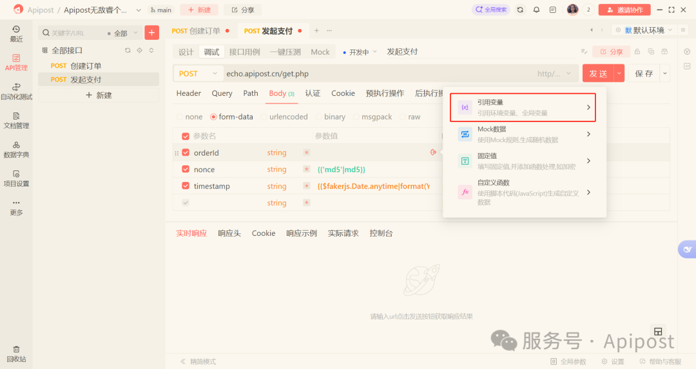
Task: Open 数据字典 sidebar section
Action: pos(16,149)
